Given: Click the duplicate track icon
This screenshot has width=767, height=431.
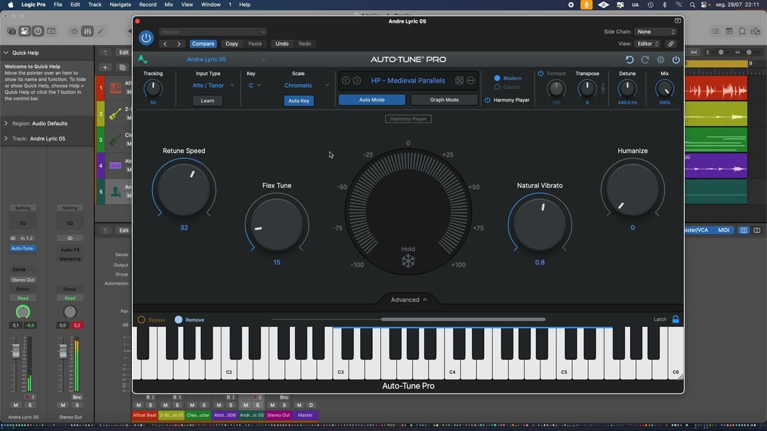Looking at the screenshot, I should pyautogui.click(x=122, y=68).
